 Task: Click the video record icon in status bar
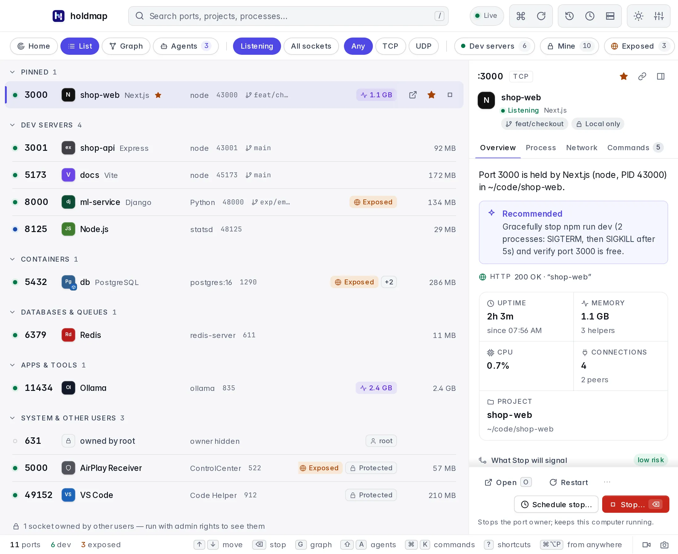(646, 545)
